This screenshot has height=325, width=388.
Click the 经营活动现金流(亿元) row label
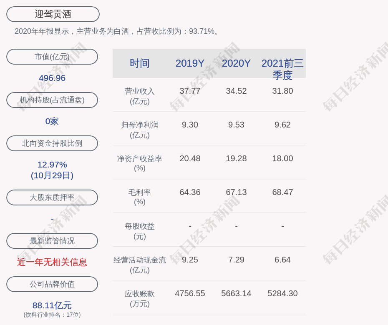click(140, 265)
